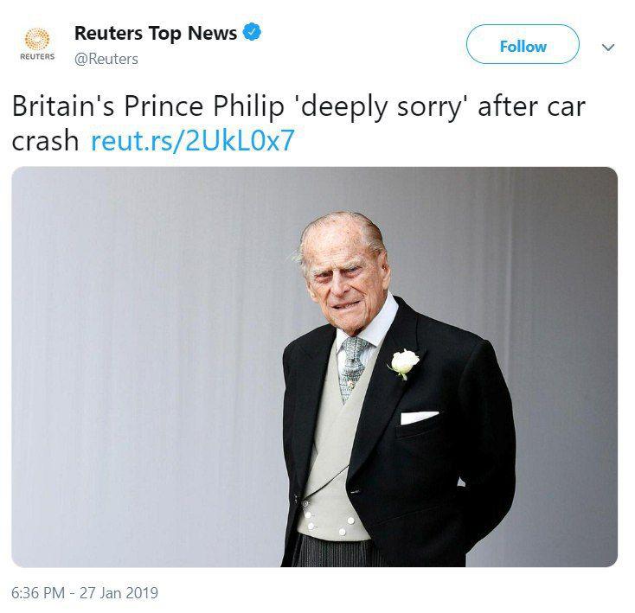Click the patterned tie in the photo

[351, 367]
